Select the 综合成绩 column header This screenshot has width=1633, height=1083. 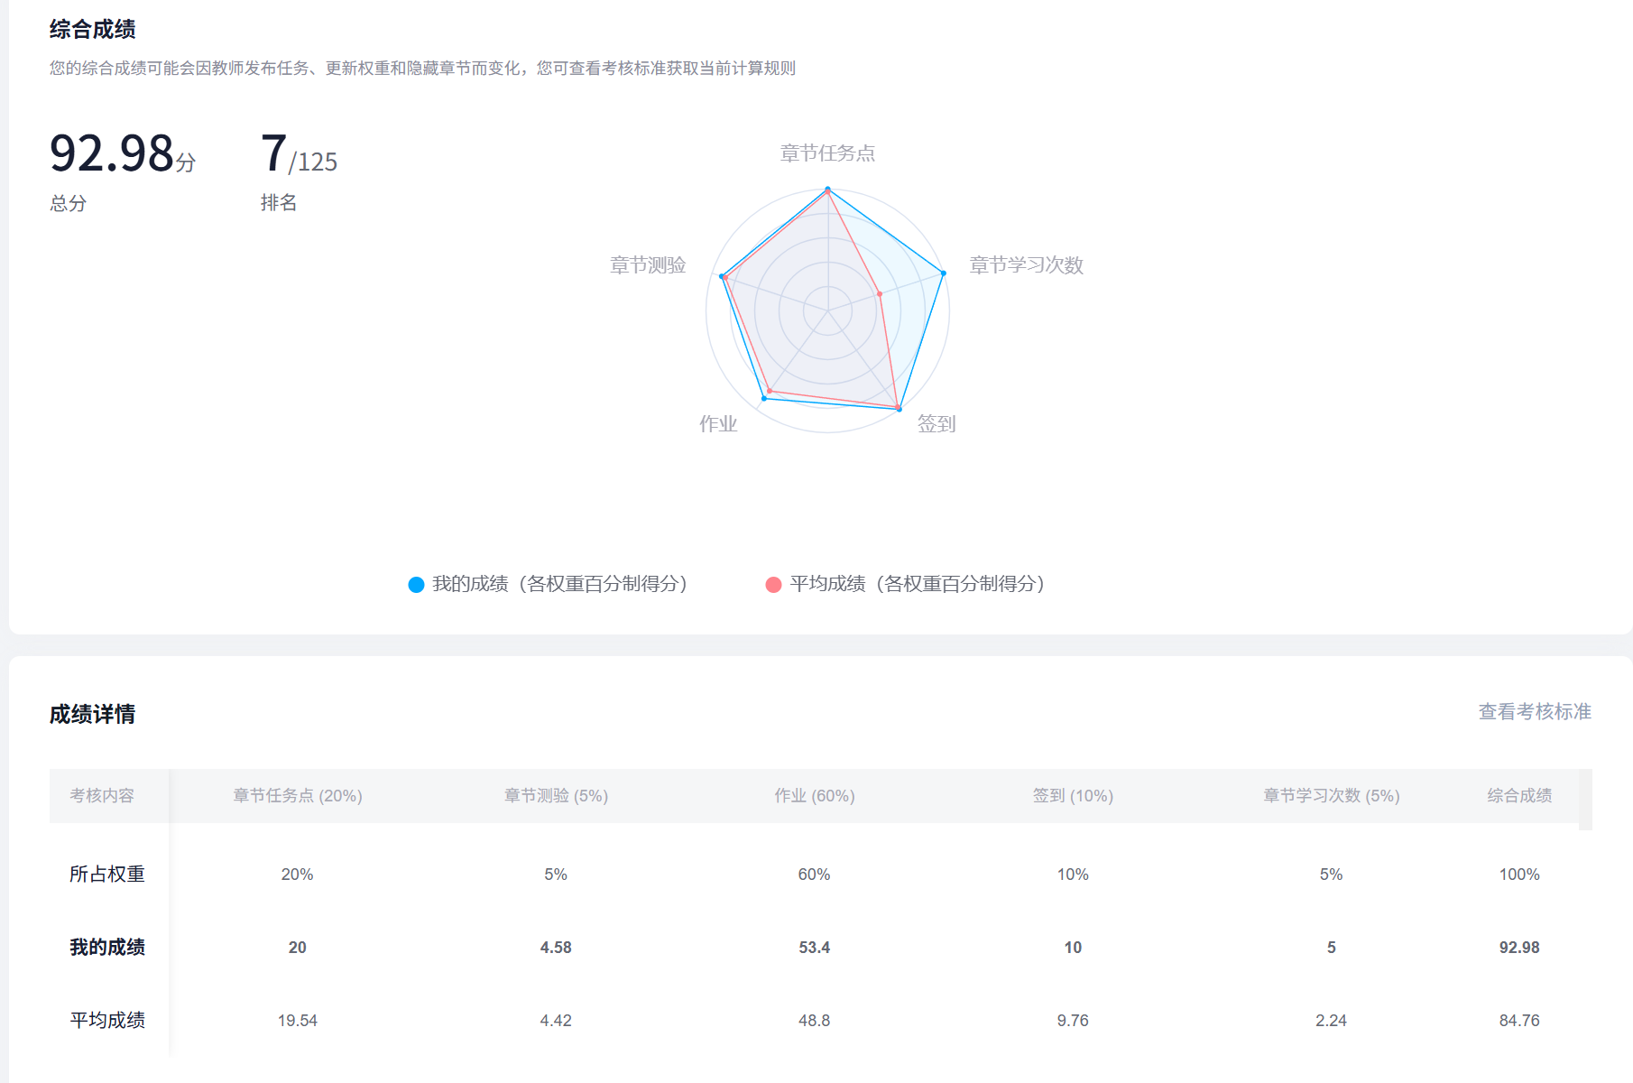1519,796
